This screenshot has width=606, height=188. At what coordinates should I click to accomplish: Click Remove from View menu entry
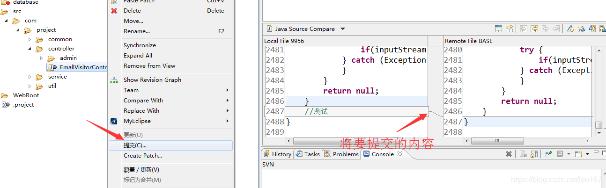(x=170, y=66)
